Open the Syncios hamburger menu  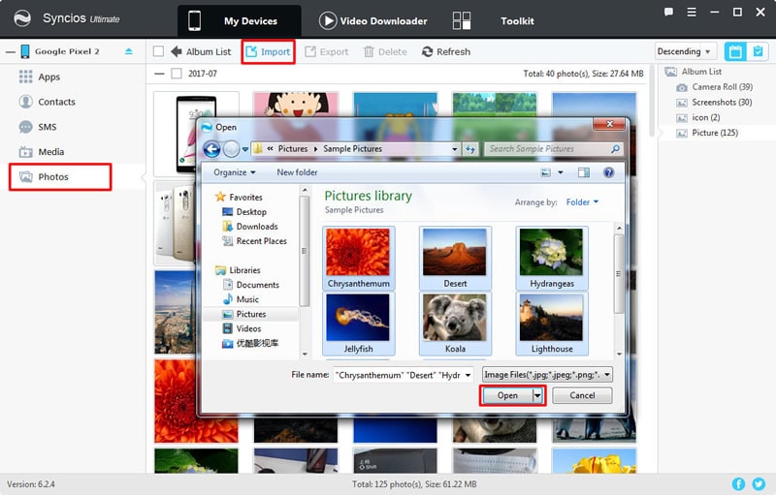692,12
